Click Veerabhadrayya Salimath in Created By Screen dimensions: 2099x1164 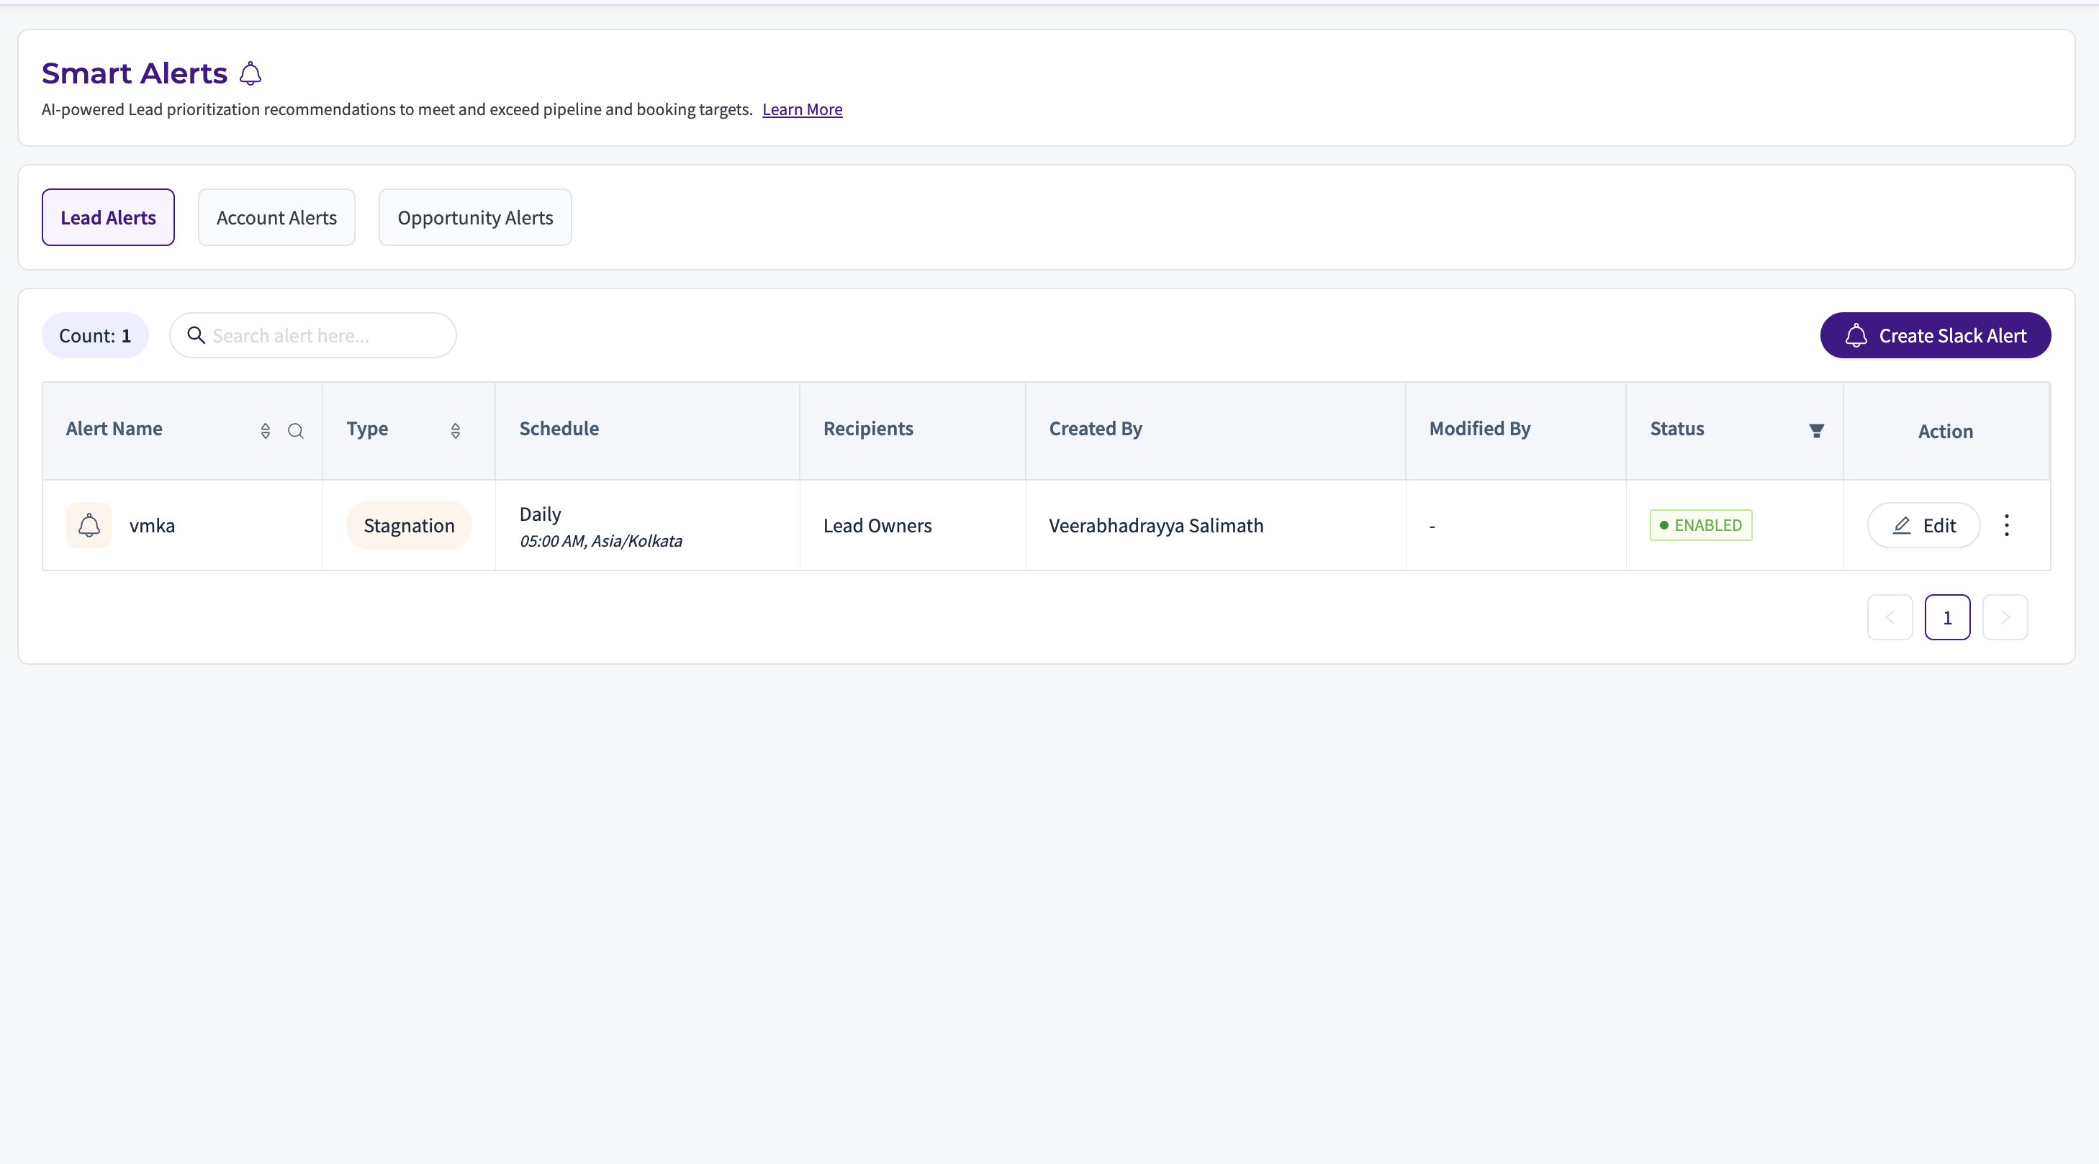[x=1156, y=525]
